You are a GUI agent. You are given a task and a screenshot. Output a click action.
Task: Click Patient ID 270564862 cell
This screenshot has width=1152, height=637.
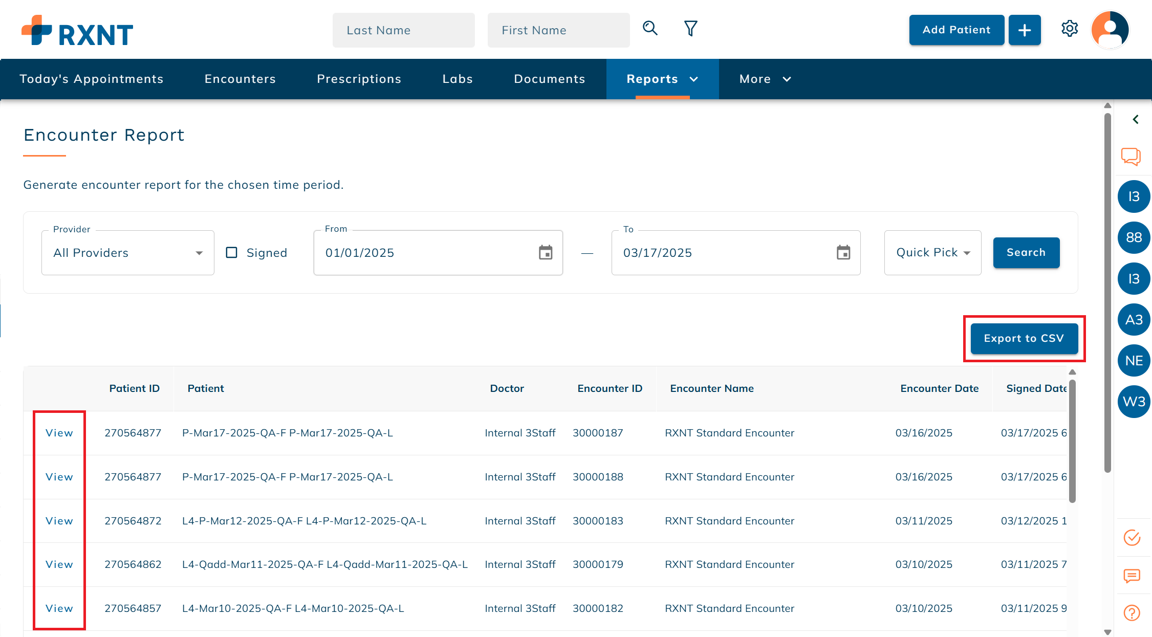pos(133,564)
